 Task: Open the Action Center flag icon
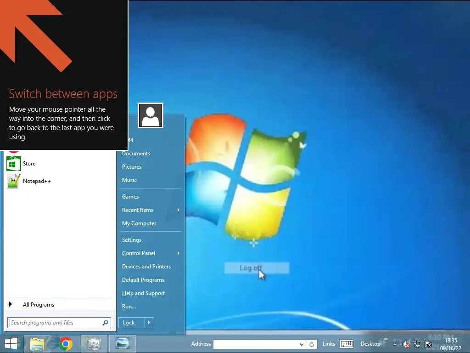429,344
